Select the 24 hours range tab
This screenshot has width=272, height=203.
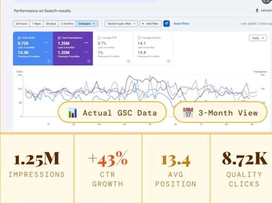tap(21, 24)
